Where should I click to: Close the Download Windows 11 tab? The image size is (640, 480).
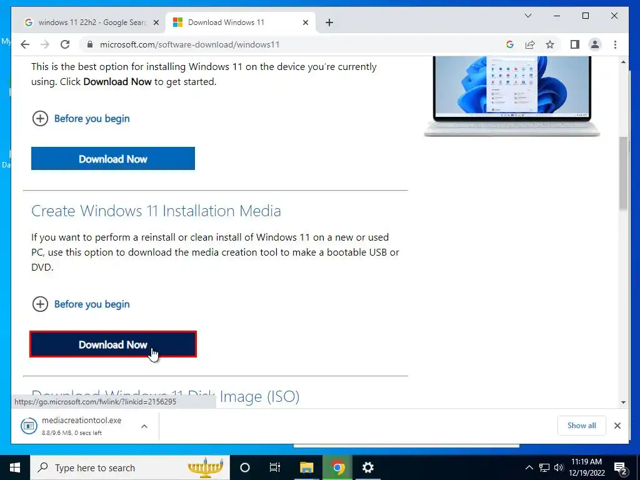pos(305,22)
